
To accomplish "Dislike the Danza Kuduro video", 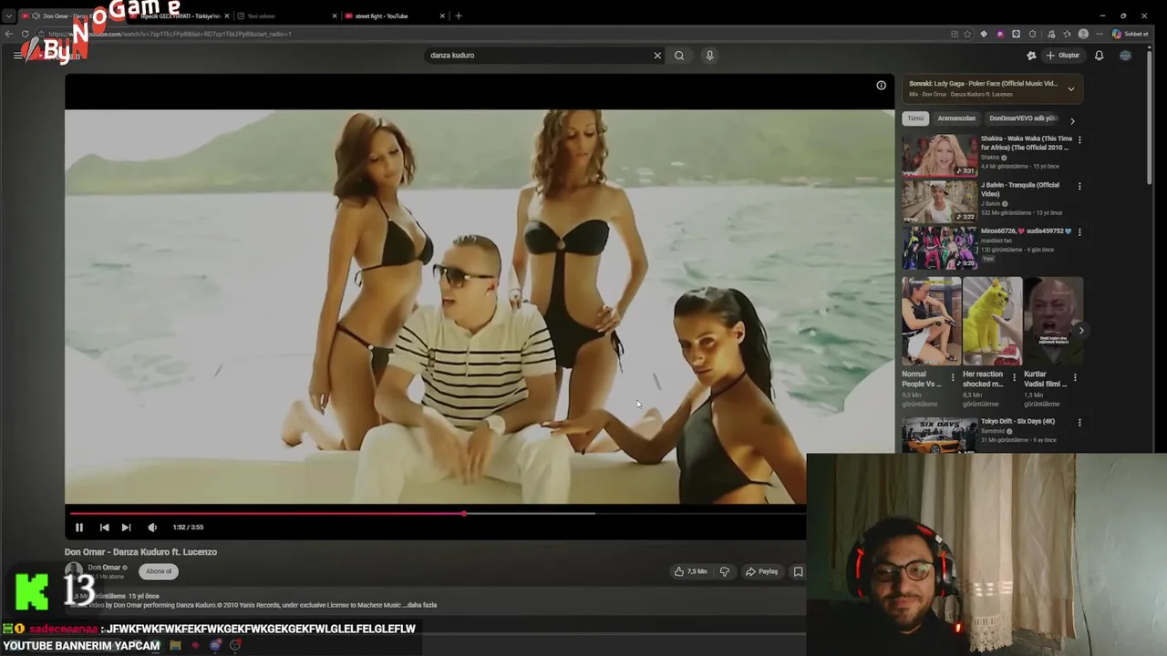I will [725, 571].
